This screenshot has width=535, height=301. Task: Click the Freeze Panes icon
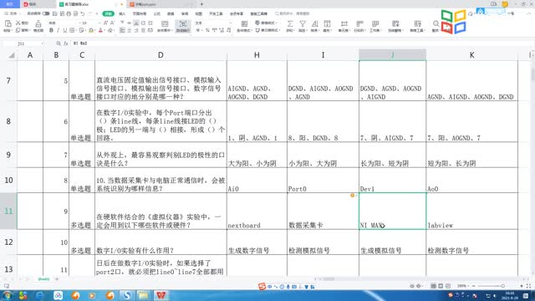395,24
